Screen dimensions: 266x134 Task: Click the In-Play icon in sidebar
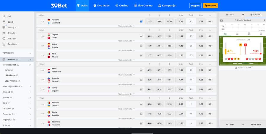pyautogui.click(x=4, y=27)
